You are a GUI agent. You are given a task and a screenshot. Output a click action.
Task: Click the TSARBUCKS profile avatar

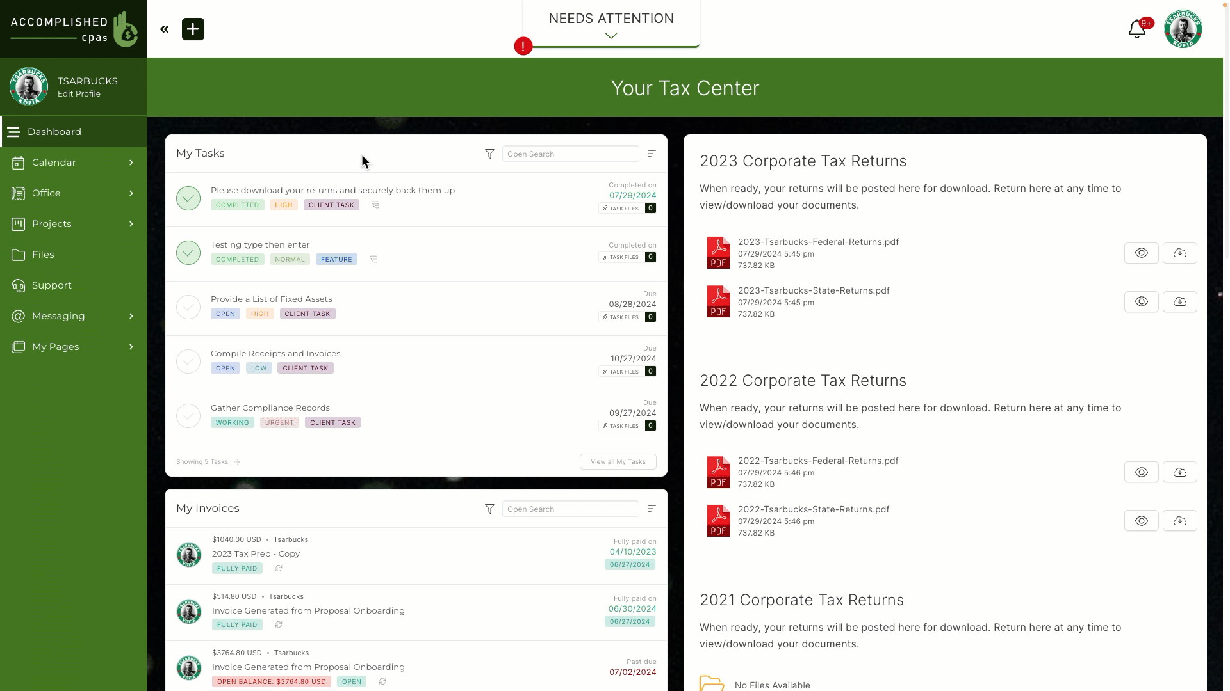coord(28,87)
